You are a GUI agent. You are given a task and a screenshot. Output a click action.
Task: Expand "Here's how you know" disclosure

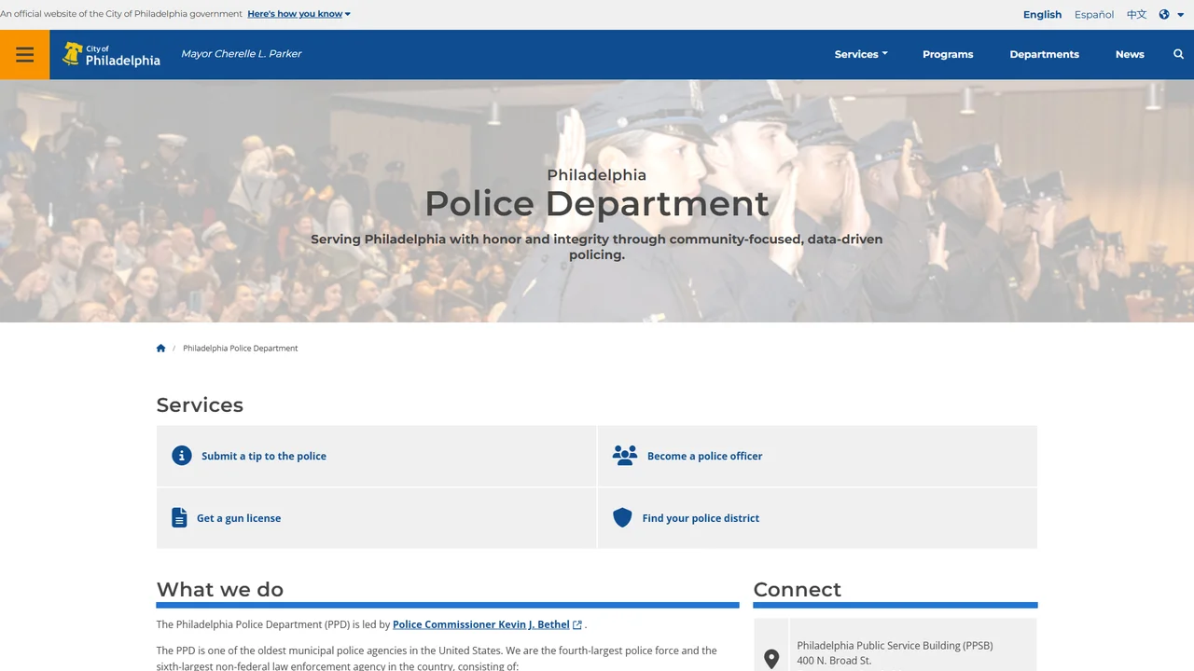click(x=299, y=14)
